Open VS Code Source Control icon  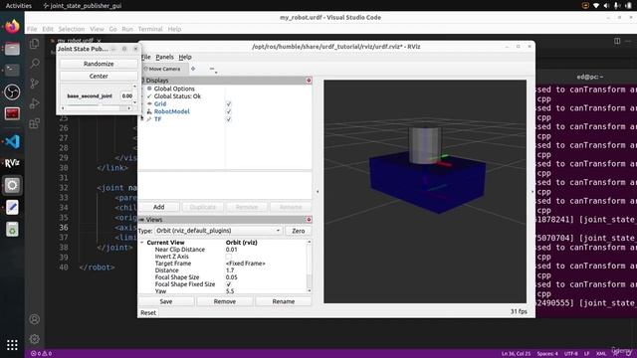click(x=35, y=84)
